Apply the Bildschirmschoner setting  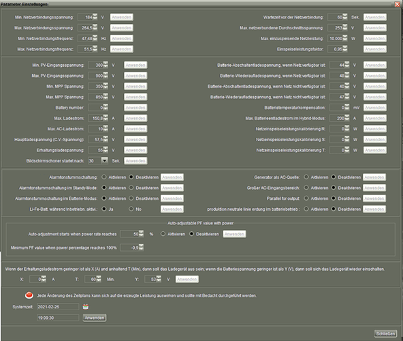tap(135, 160)
